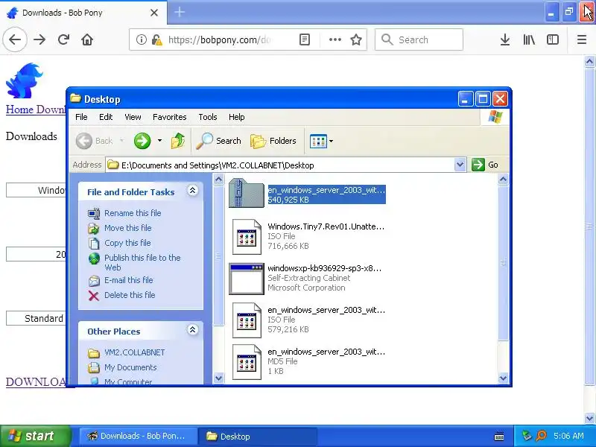Switch to Downloads - Bob Pony taskbar button
This screenshot has height=447, width=596.
point(139,436)
